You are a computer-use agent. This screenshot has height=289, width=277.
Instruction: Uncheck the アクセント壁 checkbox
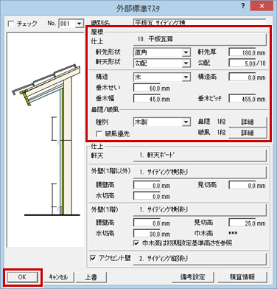point(93,258)
